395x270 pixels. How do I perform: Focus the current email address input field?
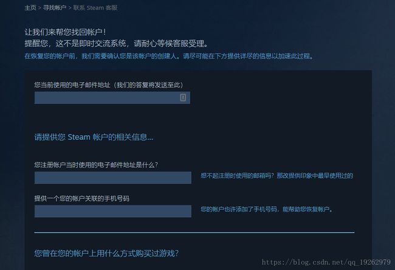[112, 98]
